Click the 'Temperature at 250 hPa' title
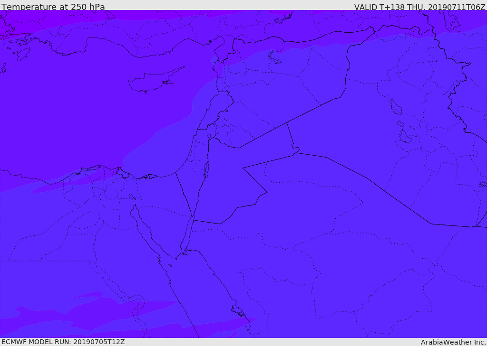This screenshot has height=346, width=487. (x=53, y=7)
